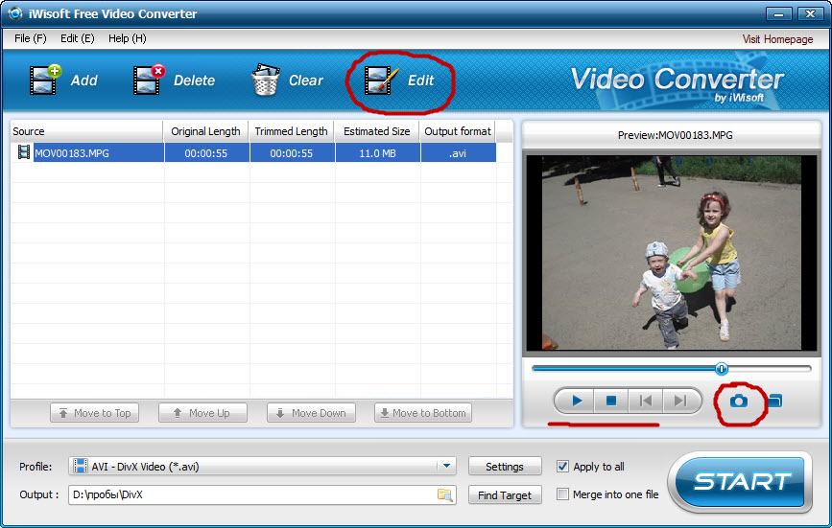Minimize the iWisoft window
Screen dimensions: 832x528
point(778,14)
